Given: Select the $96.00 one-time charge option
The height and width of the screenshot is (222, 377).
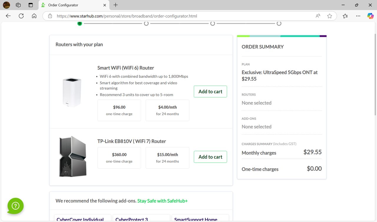Looking at the screenshot, I should click(119, 110).
